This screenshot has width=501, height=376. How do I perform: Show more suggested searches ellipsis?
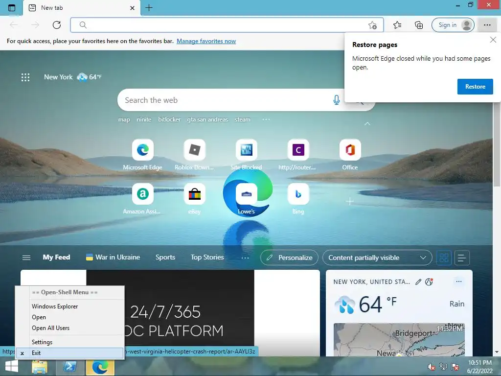coord(266,119)
